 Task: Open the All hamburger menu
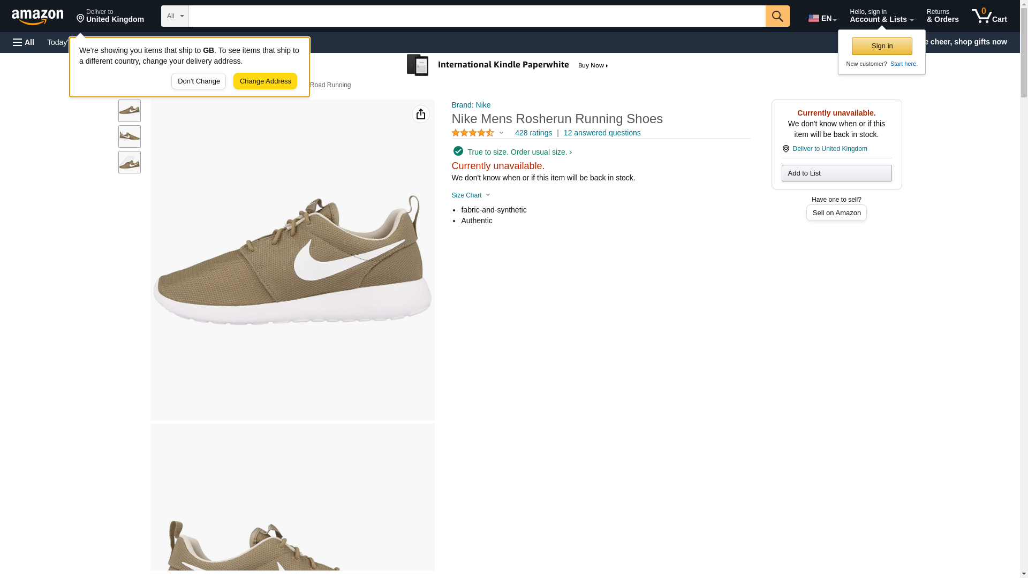pyautogui.click(x=24, y=42)
